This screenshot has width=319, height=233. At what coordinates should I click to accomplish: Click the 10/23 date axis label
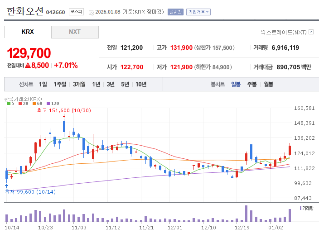[46, 228]
